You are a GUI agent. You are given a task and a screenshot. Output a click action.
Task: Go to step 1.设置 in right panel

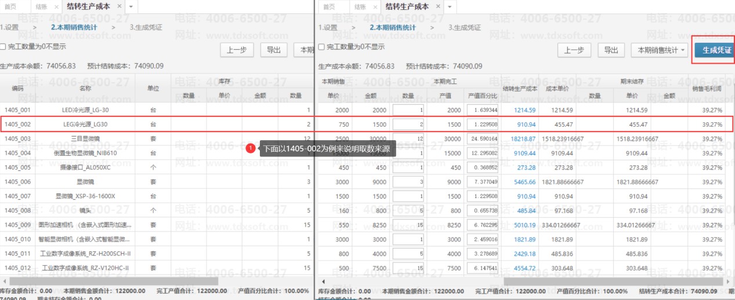click(x=328, y=27)
